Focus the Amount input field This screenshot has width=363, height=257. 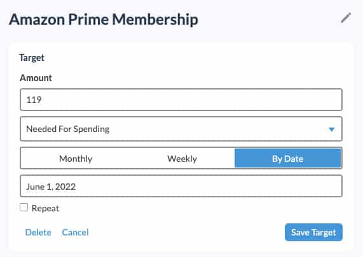point(181,100)
